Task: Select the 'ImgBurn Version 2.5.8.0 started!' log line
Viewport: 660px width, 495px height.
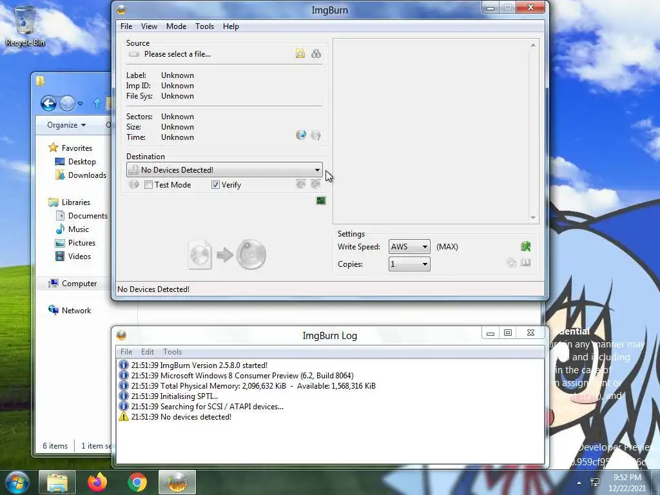Action: 199,365
